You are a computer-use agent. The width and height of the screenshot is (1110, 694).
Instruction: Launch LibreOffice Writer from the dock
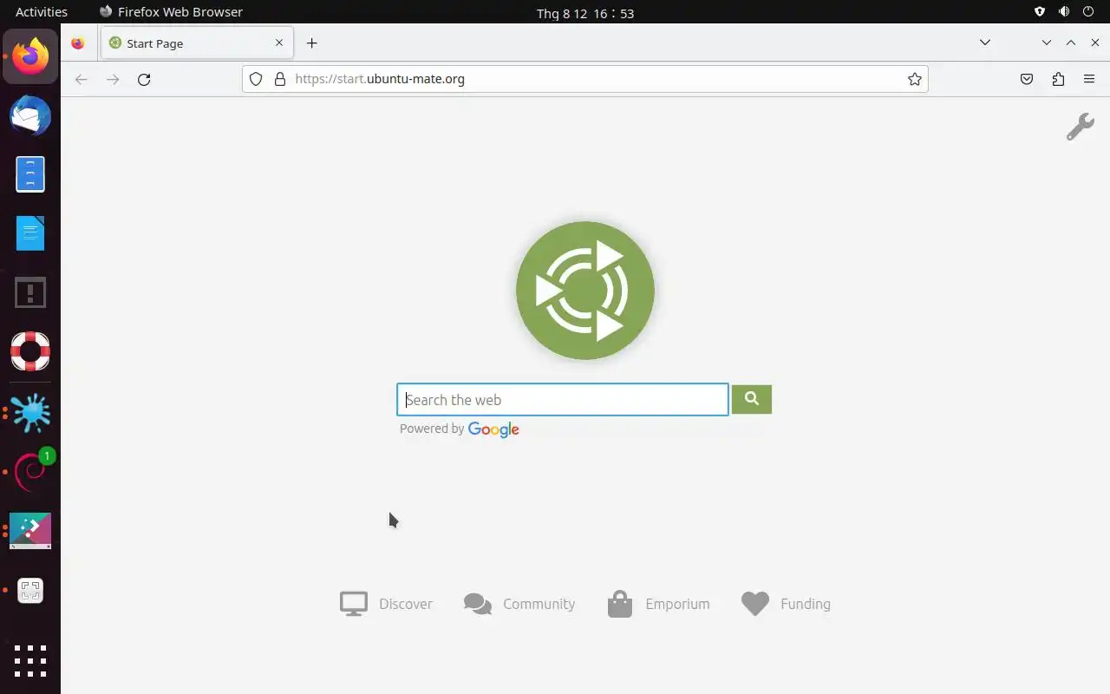pos(30,233)
